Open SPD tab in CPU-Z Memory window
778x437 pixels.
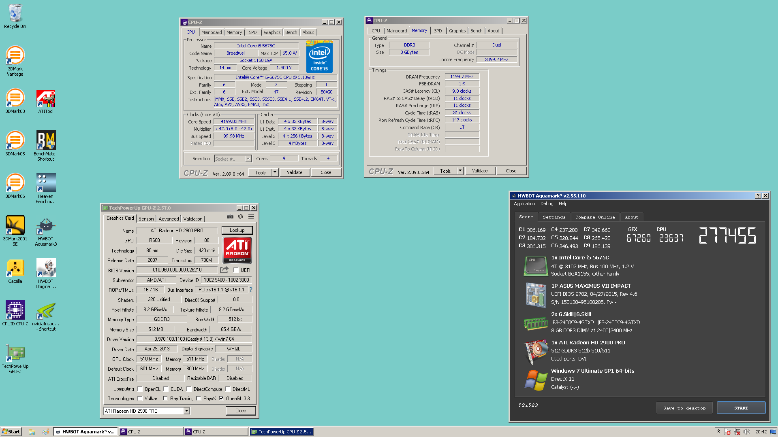438,31
